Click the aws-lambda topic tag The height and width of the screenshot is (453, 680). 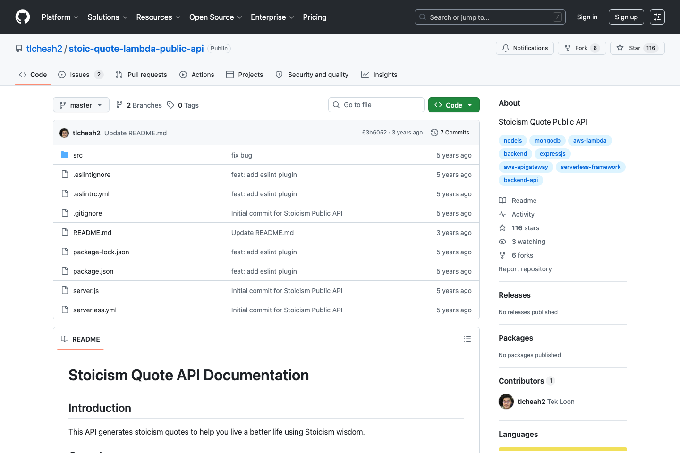590,140
